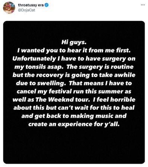Viewport: 148px width, 167px height.
Task: Open the round profile avatar
Action: pos(9,7)
